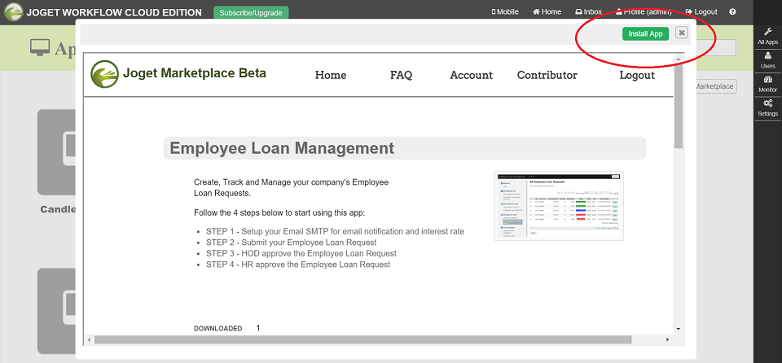
Task: Open Profile (admin) link
Action: click(x=644, y=12)
